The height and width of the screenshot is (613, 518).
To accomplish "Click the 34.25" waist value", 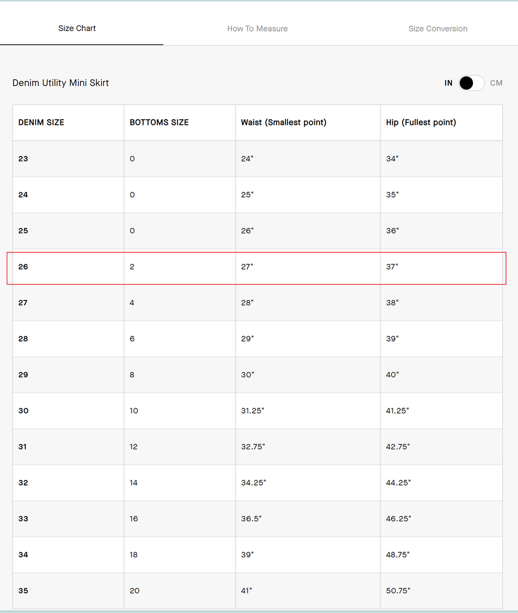I will pos(253,482).
